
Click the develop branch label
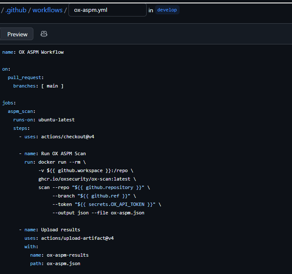coord(167,10)
